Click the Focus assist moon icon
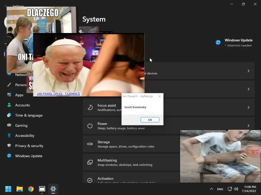 [90, 107]
